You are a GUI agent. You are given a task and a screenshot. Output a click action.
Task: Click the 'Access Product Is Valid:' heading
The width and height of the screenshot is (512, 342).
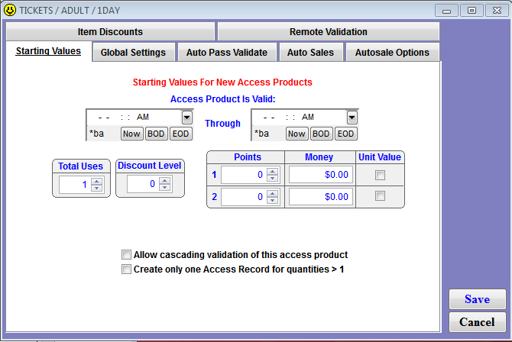pyautogui.click(x=223, y=99)
